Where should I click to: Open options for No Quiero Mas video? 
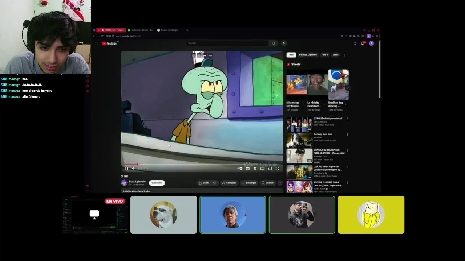point(347,167)
